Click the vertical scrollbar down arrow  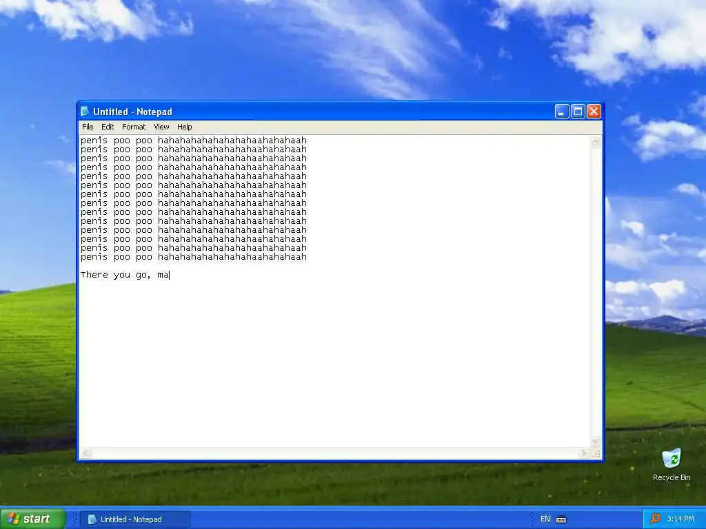(x=595, y=442)
